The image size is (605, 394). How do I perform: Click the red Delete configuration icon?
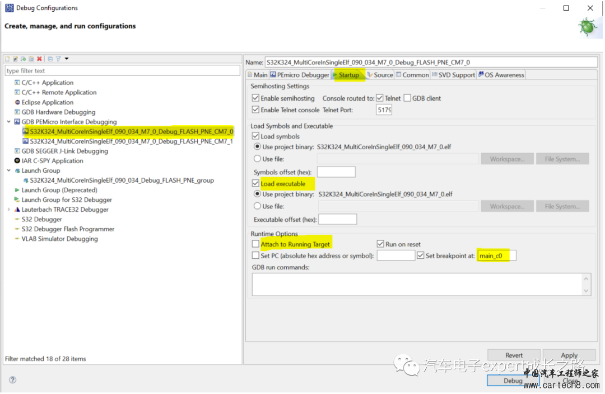click(39, 59)
